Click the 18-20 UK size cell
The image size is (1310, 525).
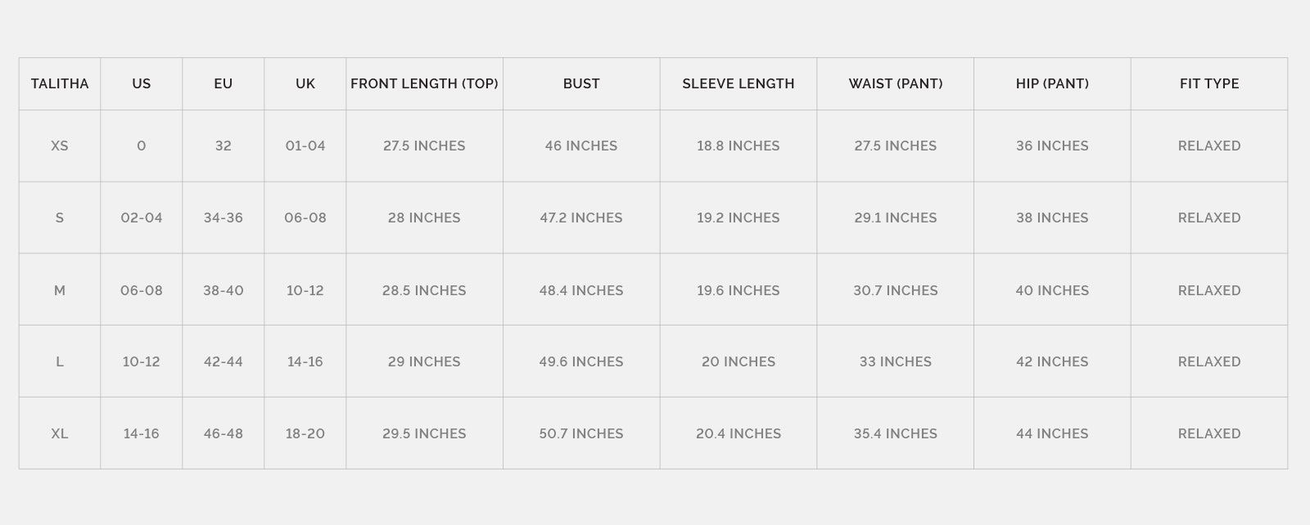coord(305,433)
